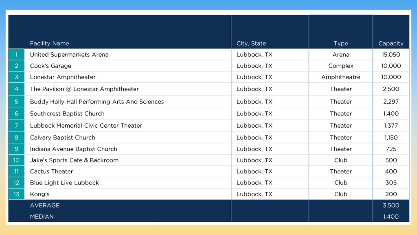Select Jake's Sports Cafe & Backroom
The image size is (417, 235).
pos(74,160)
